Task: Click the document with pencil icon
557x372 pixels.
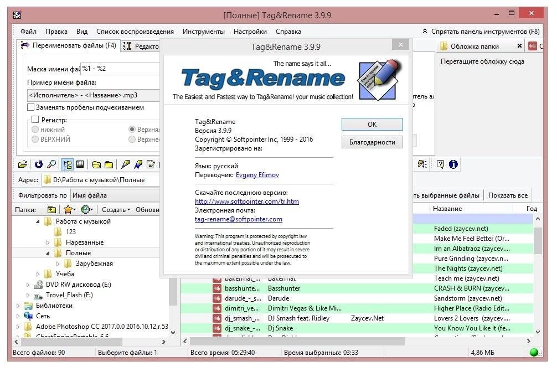Action: click(x=151, y=164)
